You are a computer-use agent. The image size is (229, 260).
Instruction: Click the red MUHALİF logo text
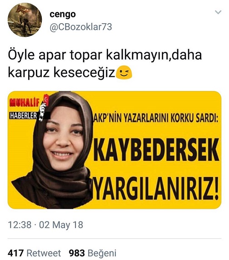tap(25, 103)
